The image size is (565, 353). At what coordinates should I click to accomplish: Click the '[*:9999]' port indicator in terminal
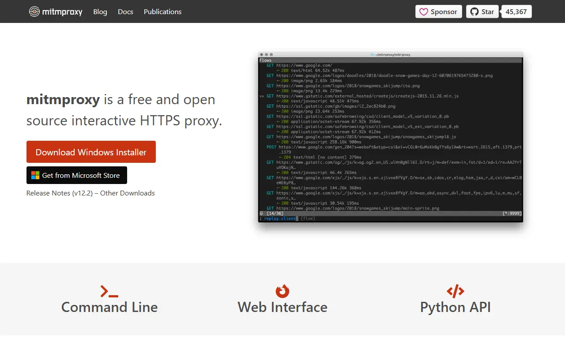512,214
